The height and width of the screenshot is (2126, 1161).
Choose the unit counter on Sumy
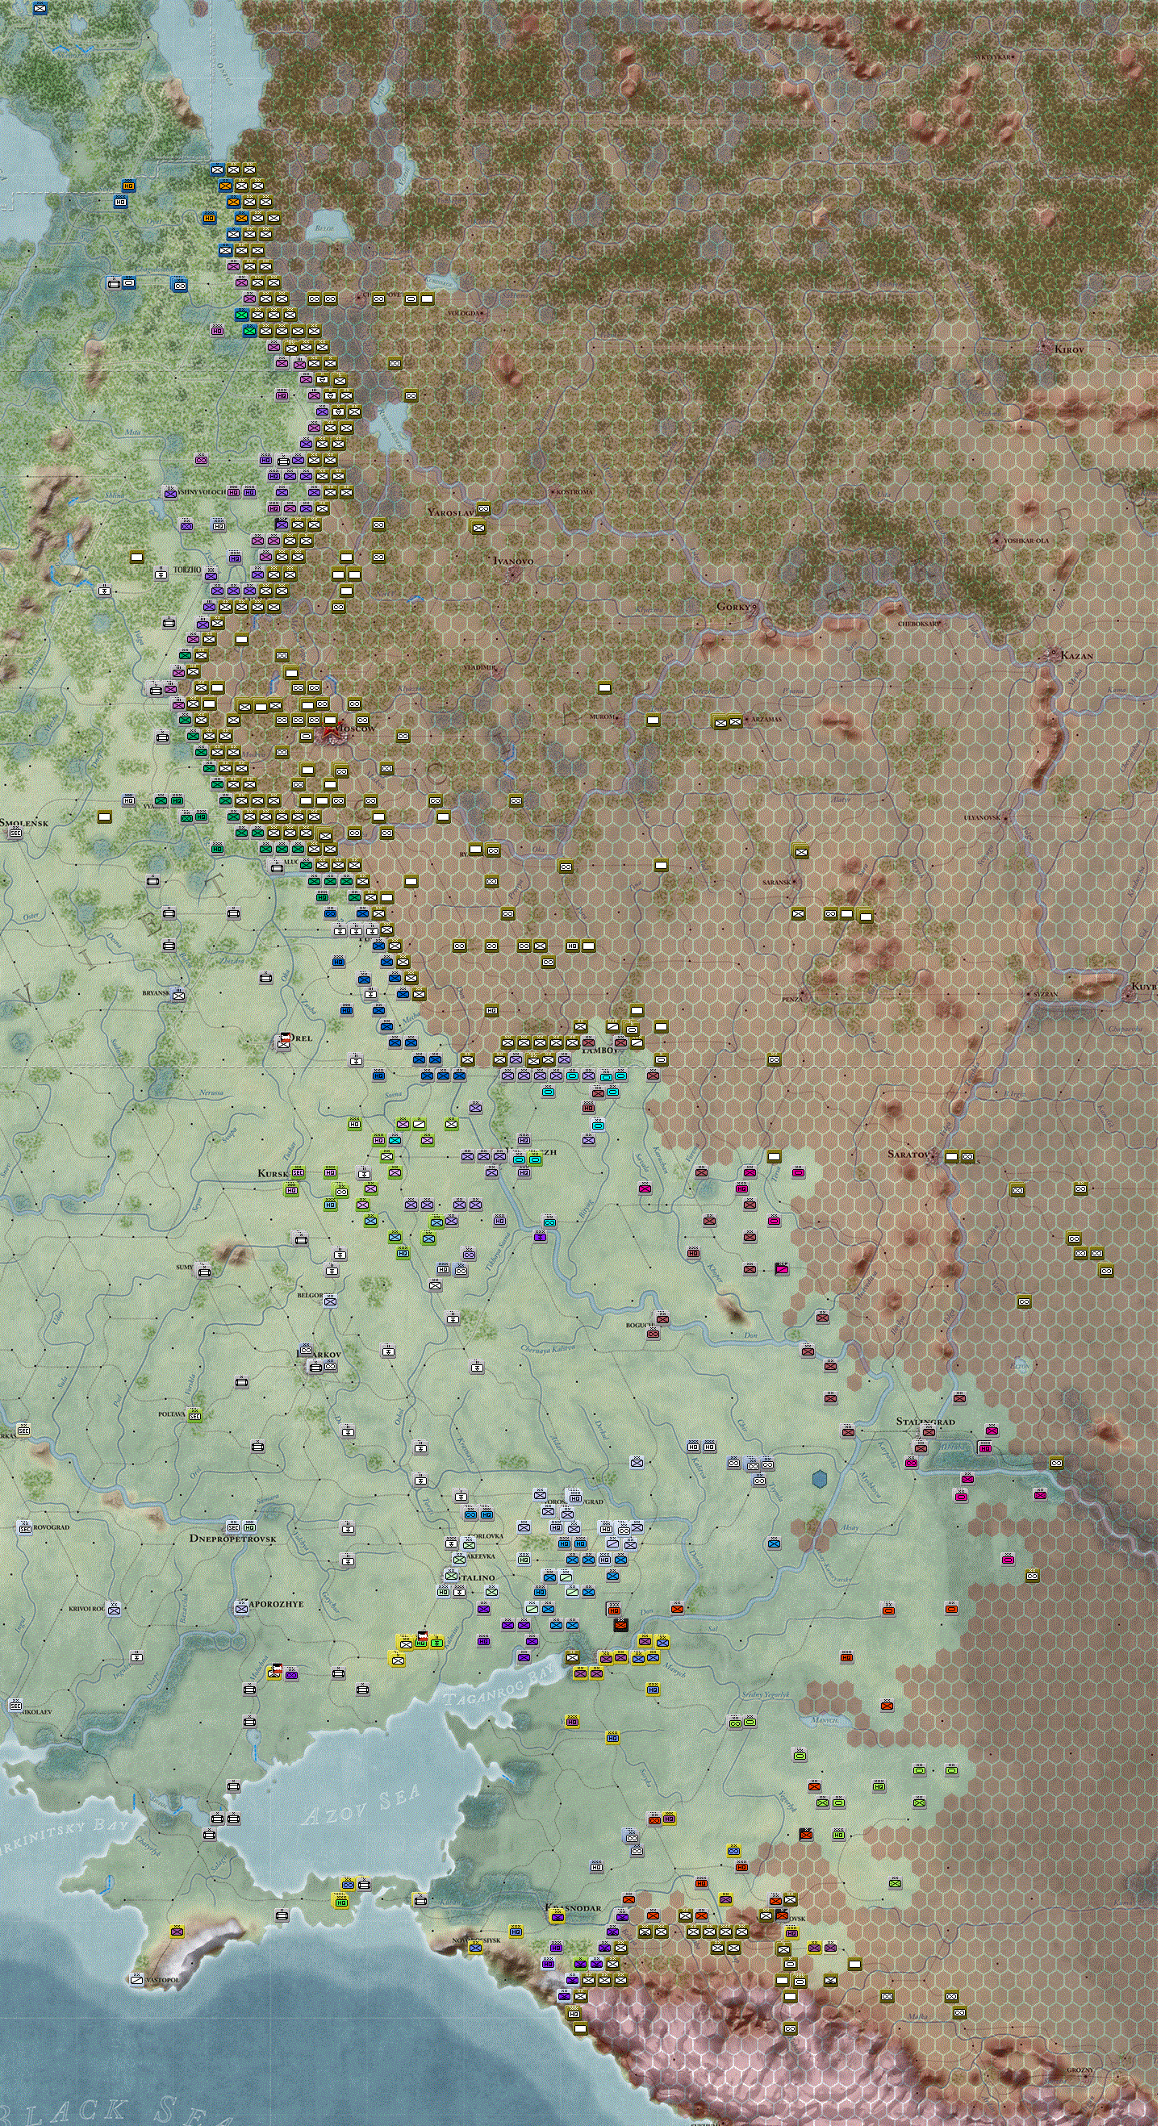coord(204,1272)
